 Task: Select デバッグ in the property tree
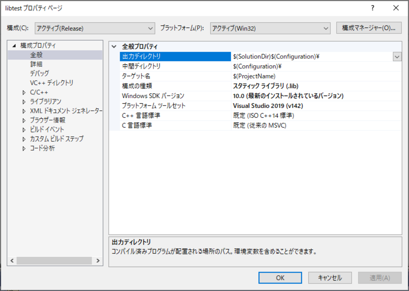(39, 74)
